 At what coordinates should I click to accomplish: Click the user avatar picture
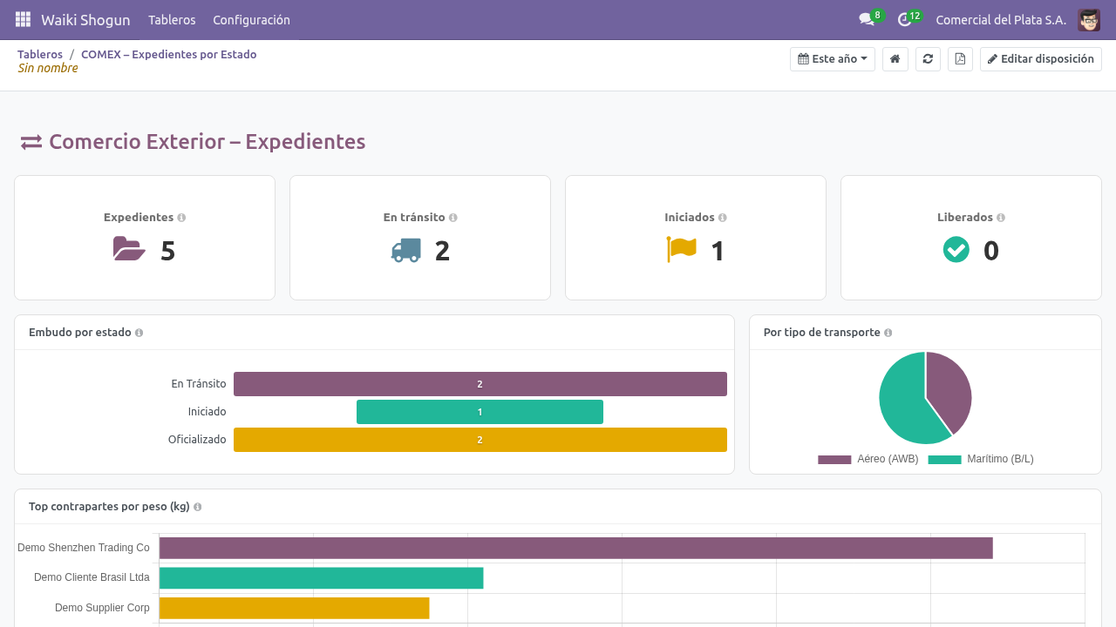tap(1089, 20)
